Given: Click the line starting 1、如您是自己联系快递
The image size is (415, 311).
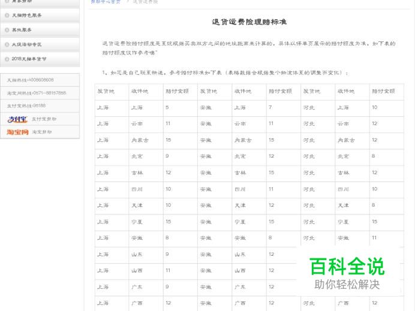Looking at the screenshot, I should pos(225,73).
